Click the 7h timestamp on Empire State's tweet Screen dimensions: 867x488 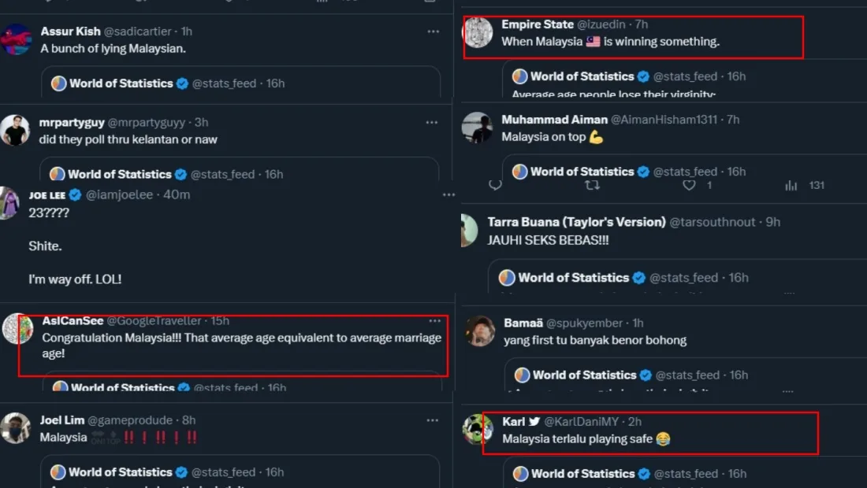[641, 24]
